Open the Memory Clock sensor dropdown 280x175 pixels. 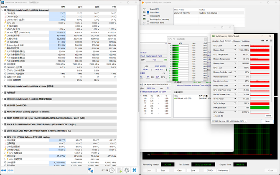point(235,50)
